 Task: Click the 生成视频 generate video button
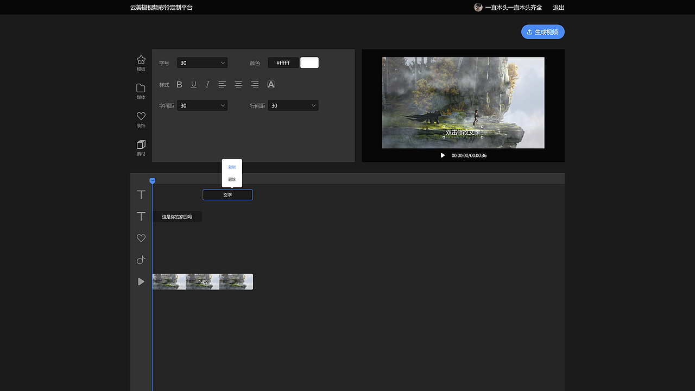543,32
